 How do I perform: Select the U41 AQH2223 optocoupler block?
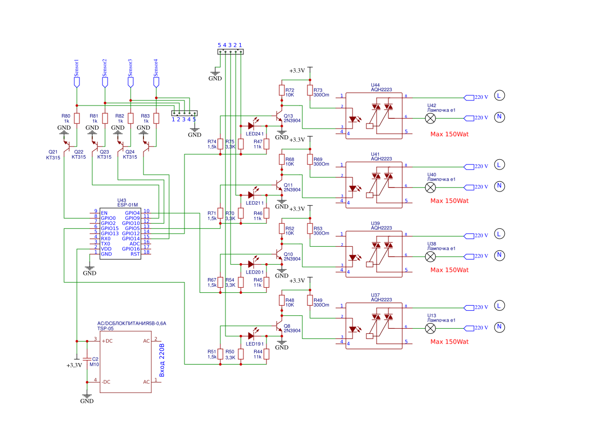pyautogui.click(x=374, y=185)
